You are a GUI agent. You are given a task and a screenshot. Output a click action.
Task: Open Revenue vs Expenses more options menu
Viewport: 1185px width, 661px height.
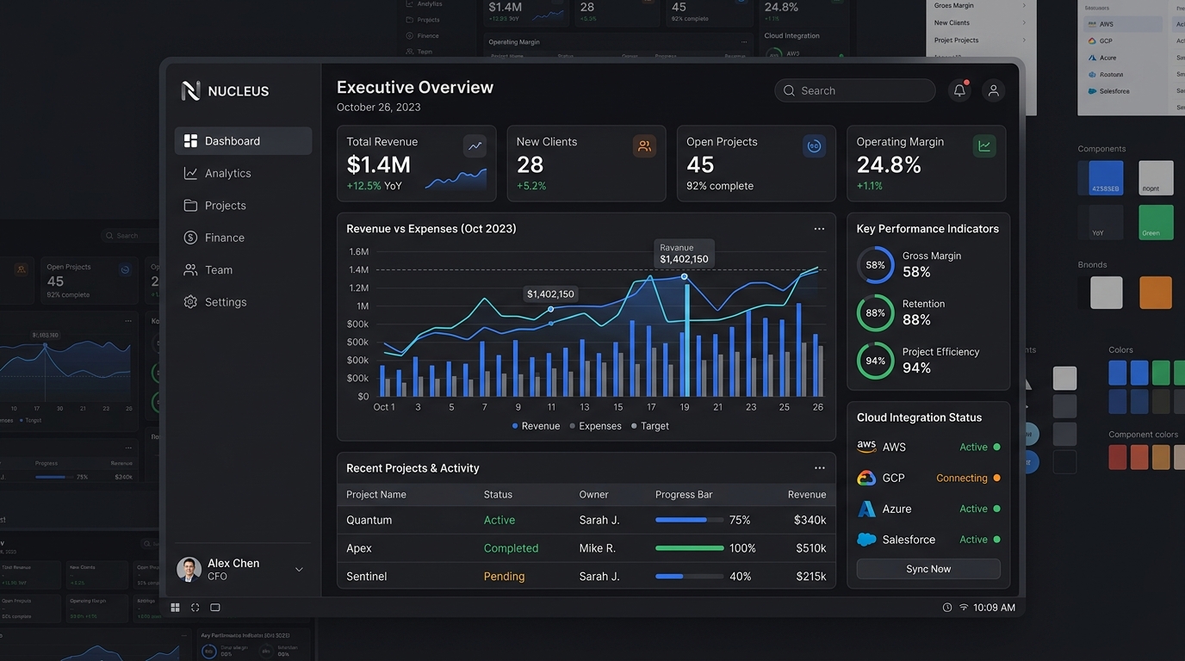(x=819, y=229)
